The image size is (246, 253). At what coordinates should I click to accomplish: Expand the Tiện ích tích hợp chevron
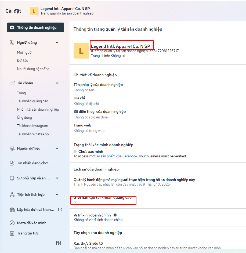(57, 194)
